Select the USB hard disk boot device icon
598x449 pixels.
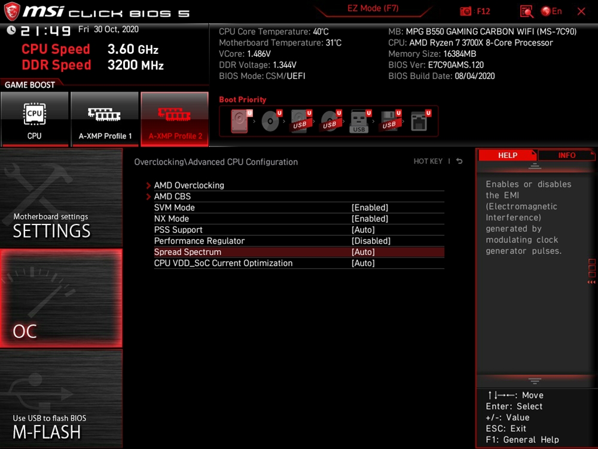(301, 121)
